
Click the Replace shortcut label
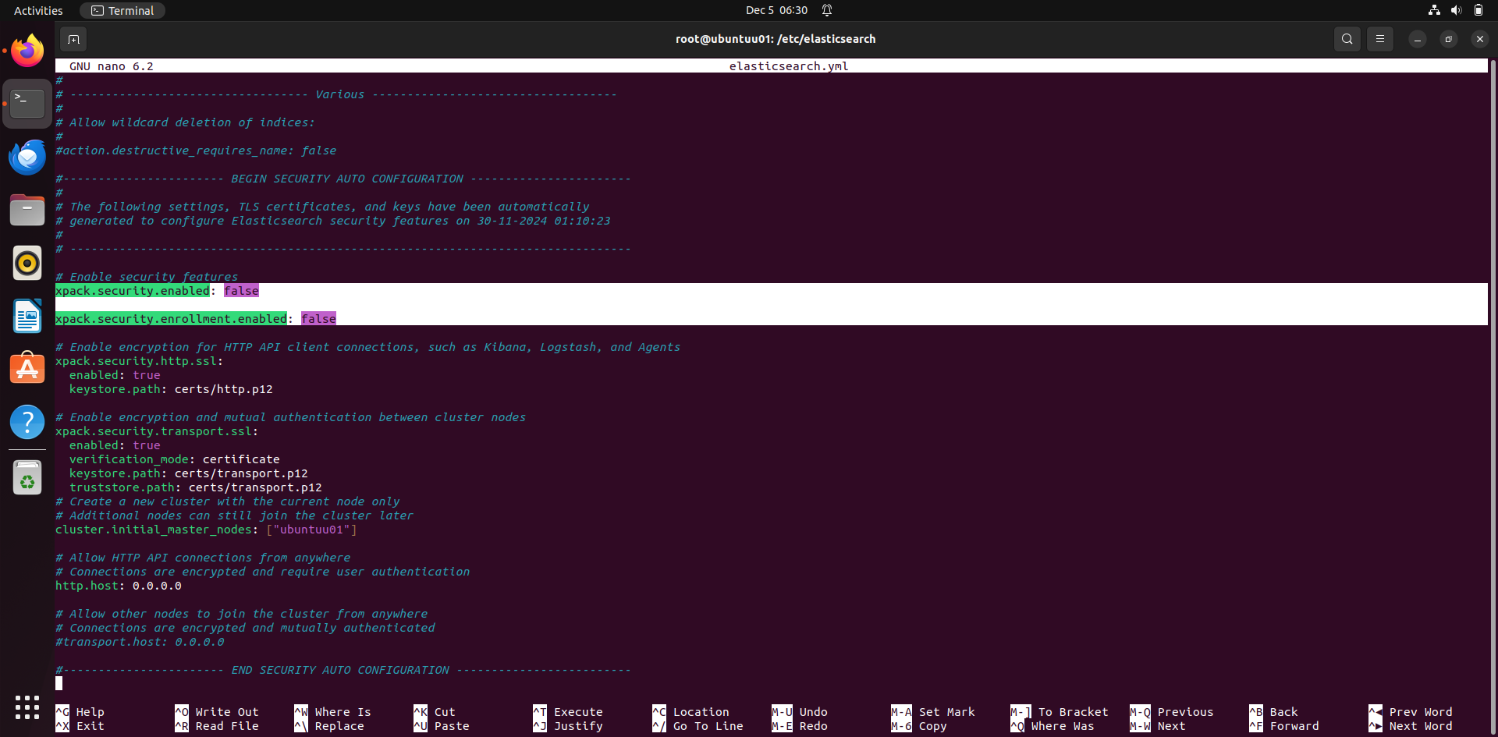(x=339, y=726)
